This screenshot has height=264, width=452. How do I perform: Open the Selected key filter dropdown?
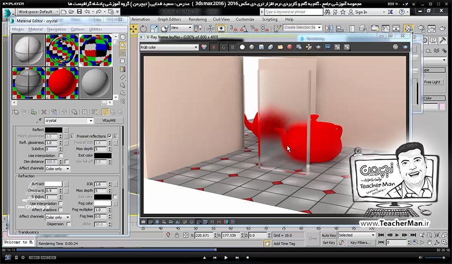click(357, 235)
